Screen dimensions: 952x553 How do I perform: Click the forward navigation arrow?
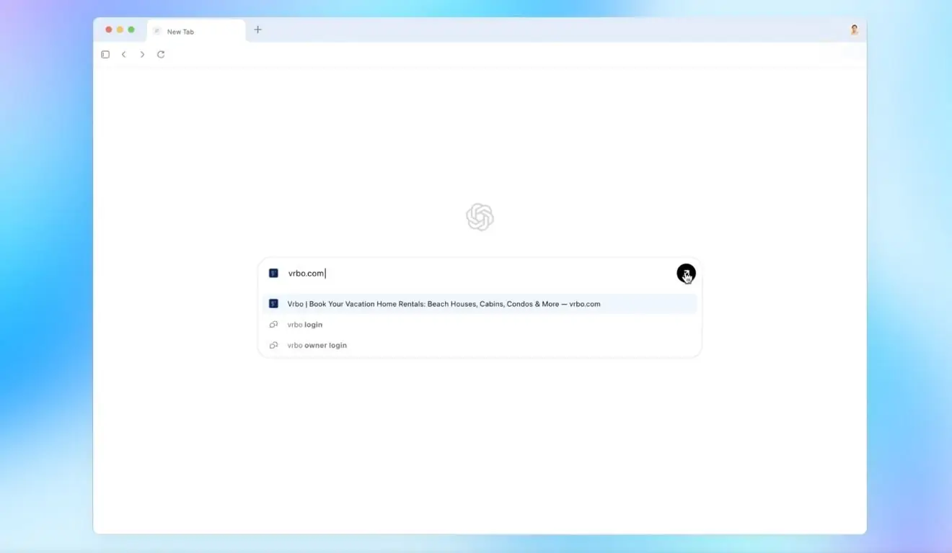[142, 54]
